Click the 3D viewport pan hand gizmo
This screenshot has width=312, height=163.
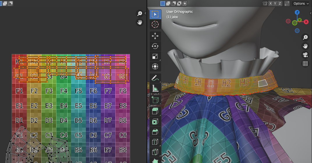click(305, 46)
